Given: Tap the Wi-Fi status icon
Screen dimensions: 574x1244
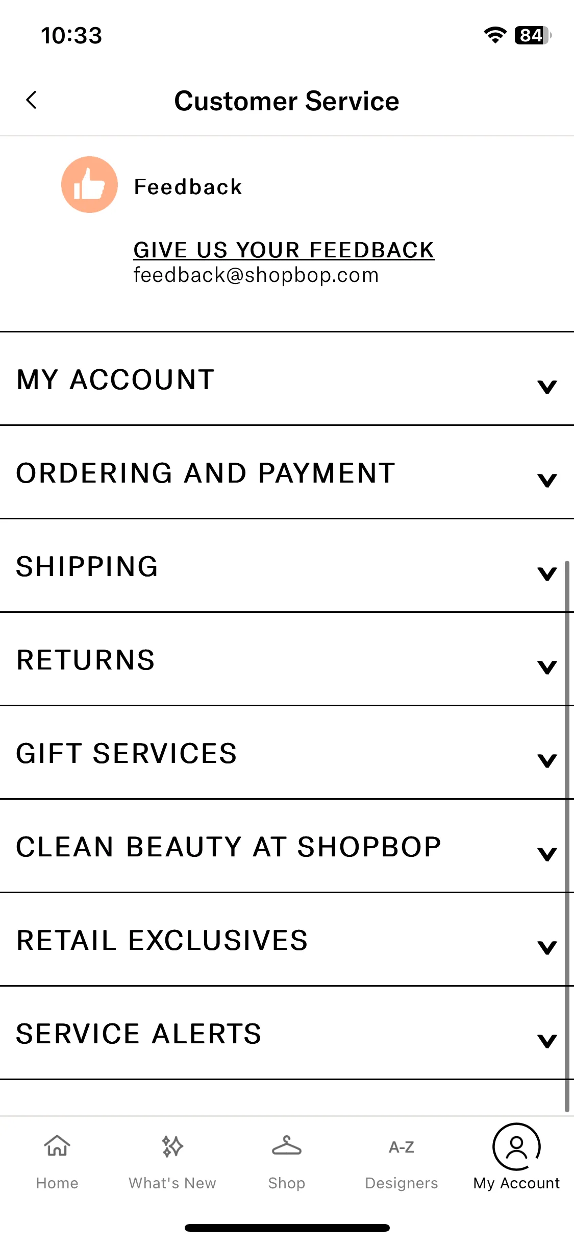Looking at the screenshot, I should [x=495, y=35].
